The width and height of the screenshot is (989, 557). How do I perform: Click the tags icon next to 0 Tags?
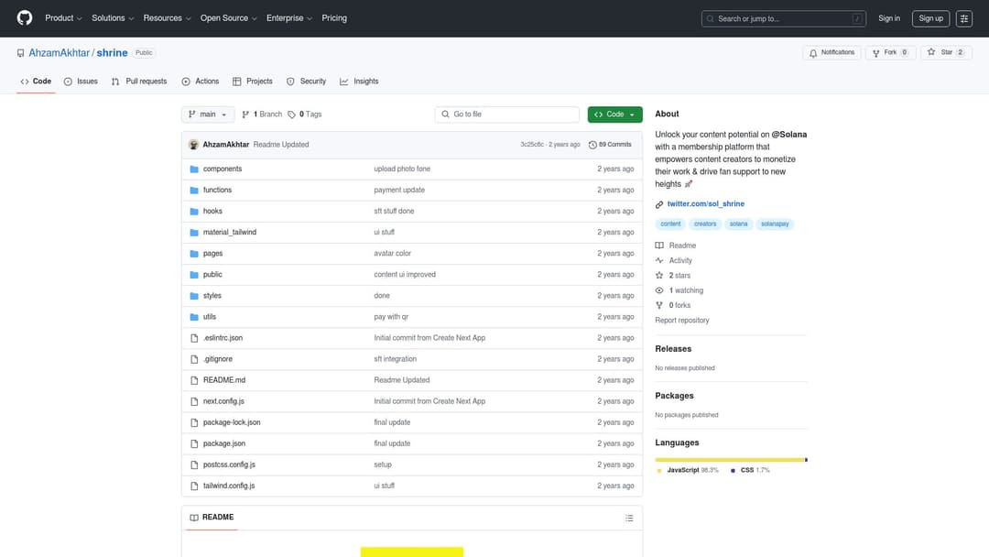[291, 115]
